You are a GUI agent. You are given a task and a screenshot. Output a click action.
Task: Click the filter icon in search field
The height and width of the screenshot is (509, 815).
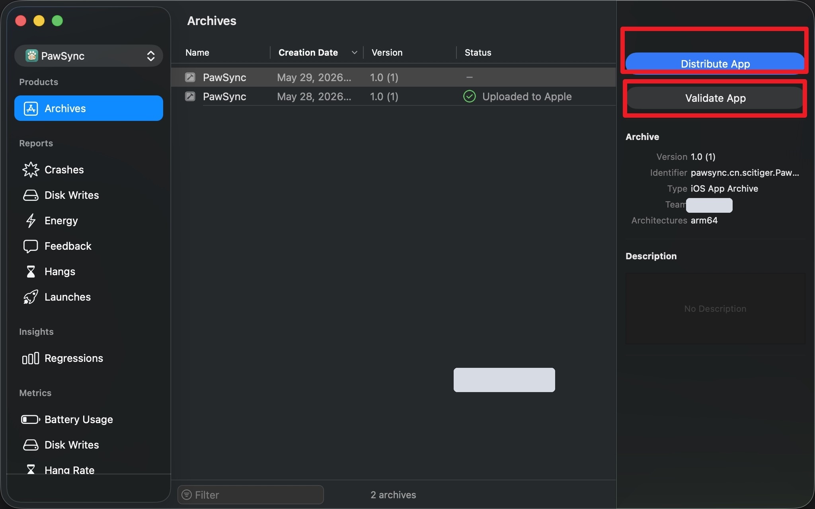coord(186,495)
